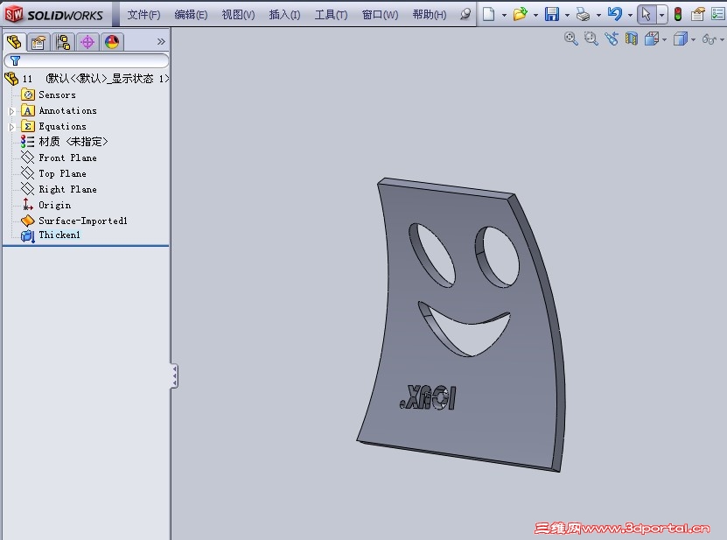Open the 视图(V) menu
This screenshot has height=540, width=727.
coord(238,15)
